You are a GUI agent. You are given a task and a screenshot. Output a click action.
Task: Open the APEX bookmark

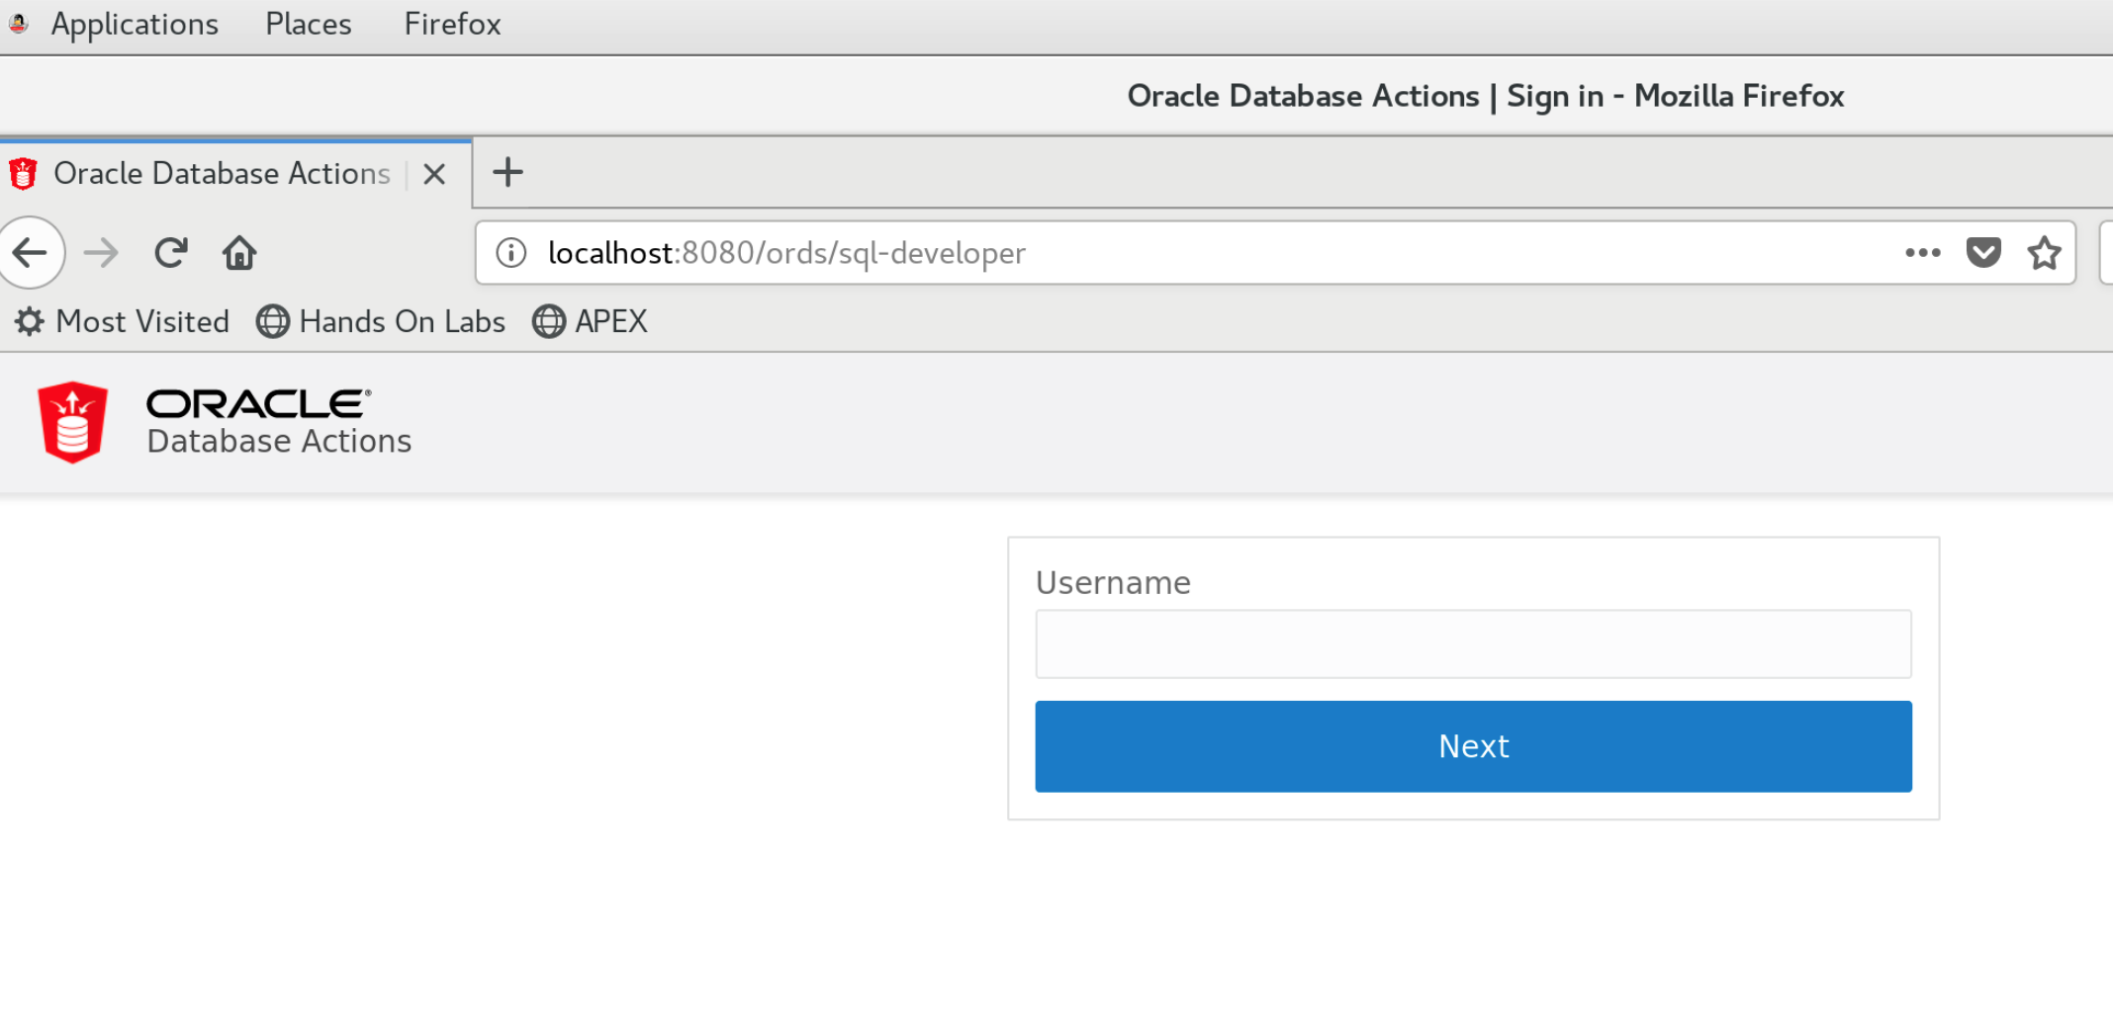(x=590, y=321)
